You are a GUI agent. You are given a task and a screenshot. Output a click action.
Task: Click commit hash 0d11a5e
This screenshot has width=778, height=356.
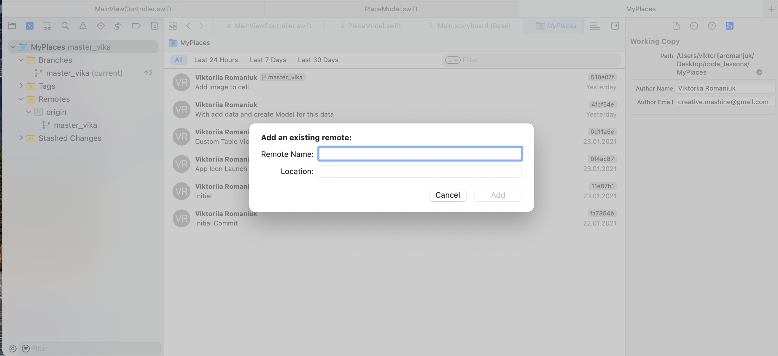[602, 132]
